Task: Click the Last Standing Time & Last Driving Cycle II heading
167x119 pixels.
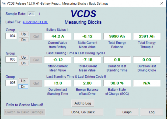Action: pos(76,76)
